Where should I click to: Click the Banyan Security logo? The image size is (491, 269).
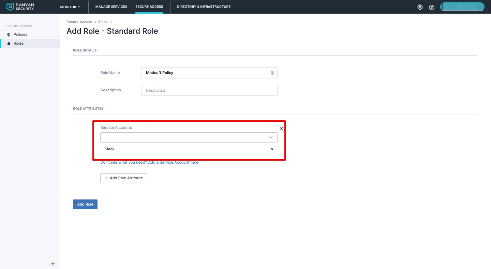click(20, 6)
